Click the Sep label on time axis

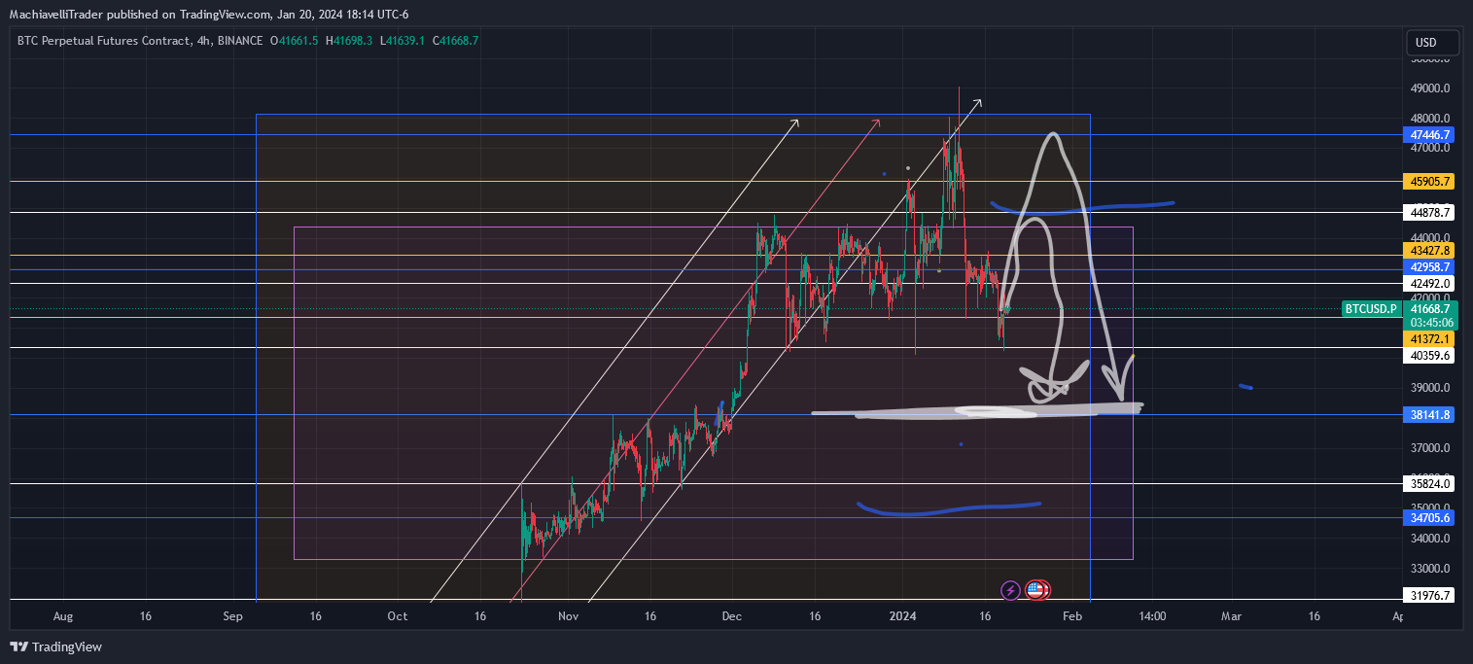coord(232,616)
